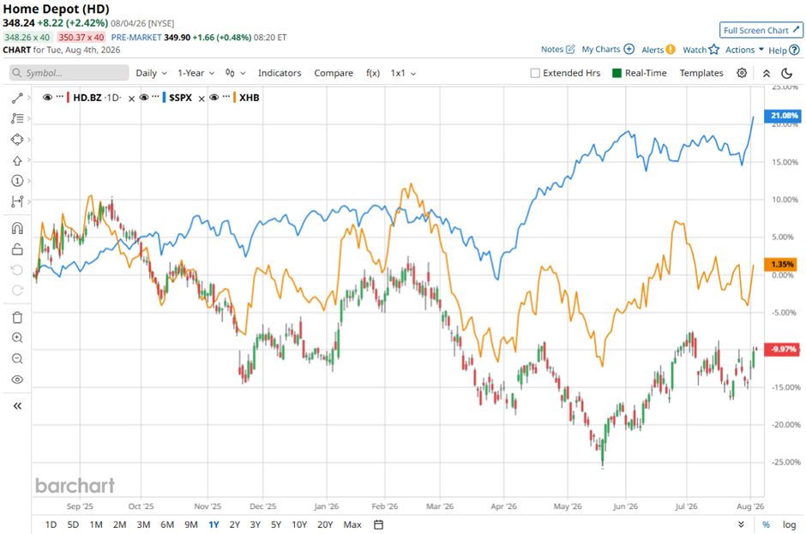Choose the arrow marker tool

point(17,160)
